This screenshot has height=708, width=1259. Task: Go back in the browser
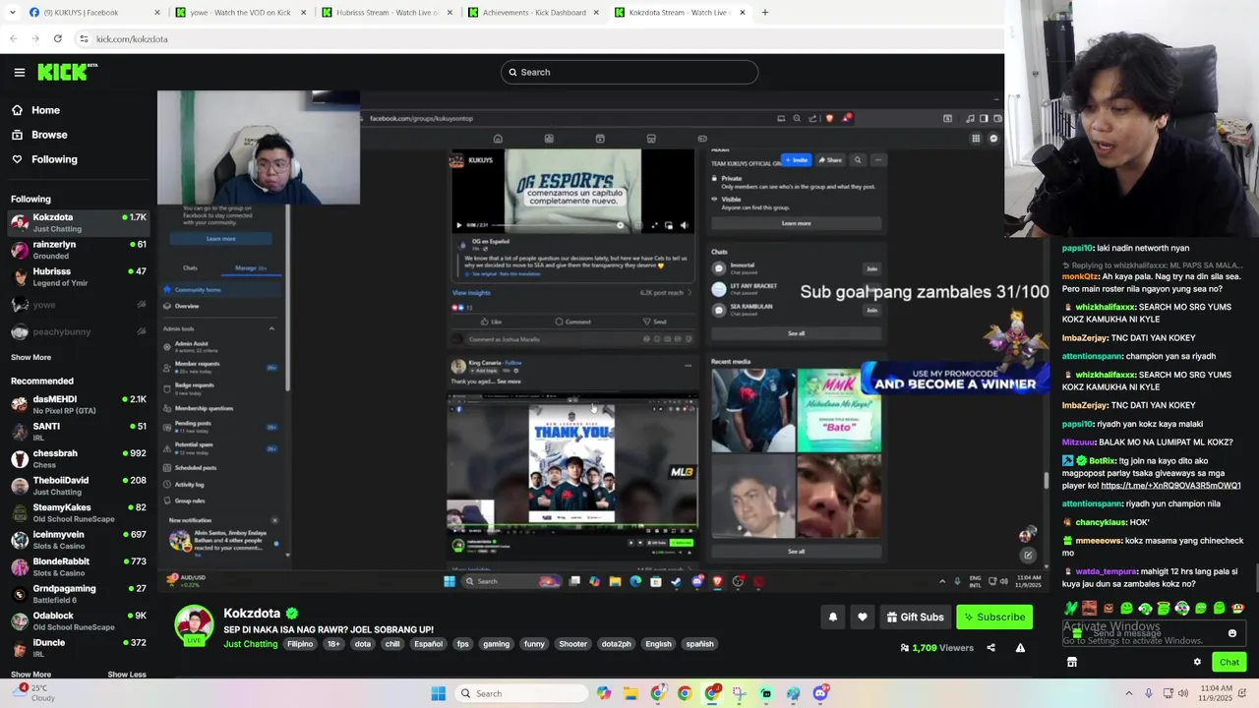[14, 38]
